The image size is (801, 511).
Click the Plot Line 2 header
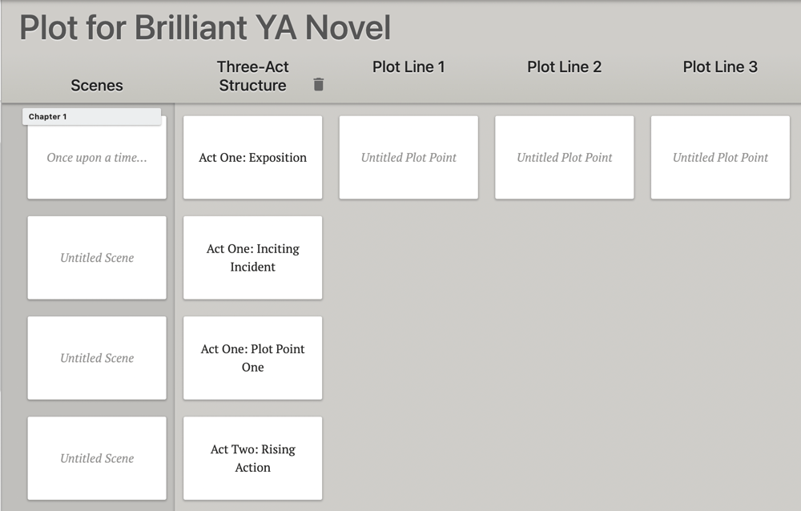click(565, 67)
